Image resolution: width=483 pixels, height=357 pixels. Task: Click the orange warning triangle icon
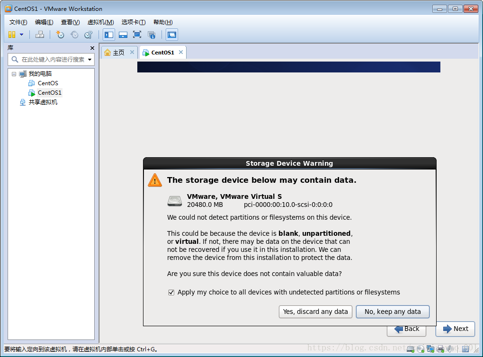pos(155,180)
